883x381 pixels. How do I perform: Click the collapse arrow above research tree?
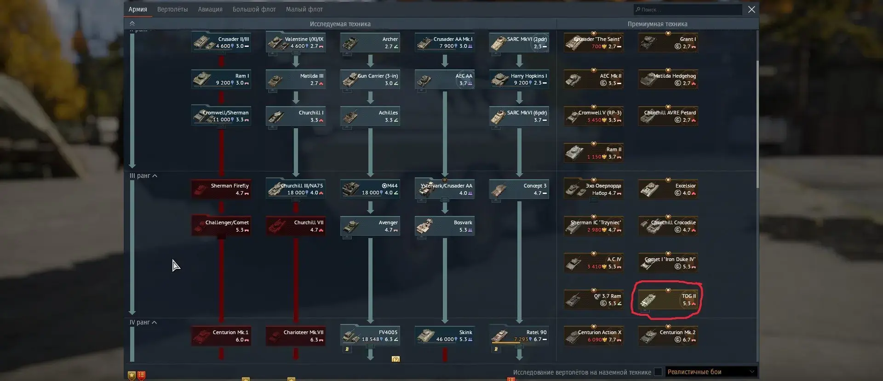132,23
